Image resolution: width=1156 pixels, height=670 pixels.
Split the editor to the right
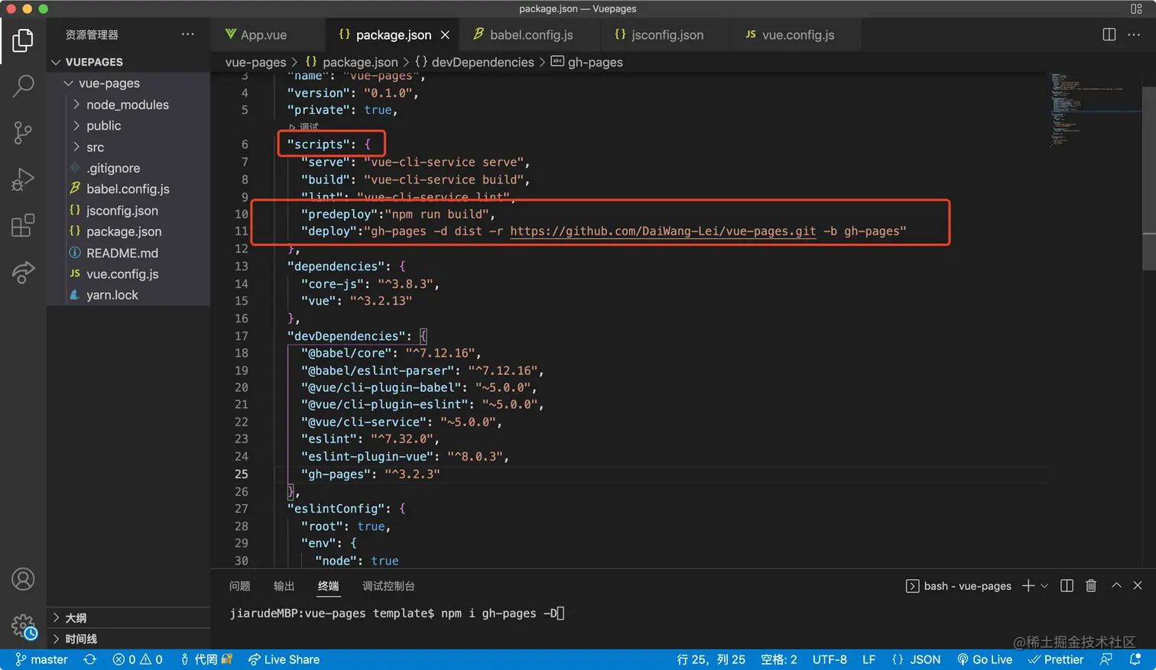tap(1109, 34)
